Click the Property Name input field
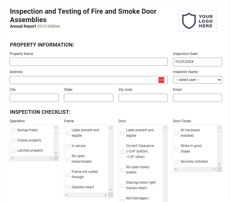Viewport: 230px width, 202px height. pyautogui.click(x=89, y=62)
